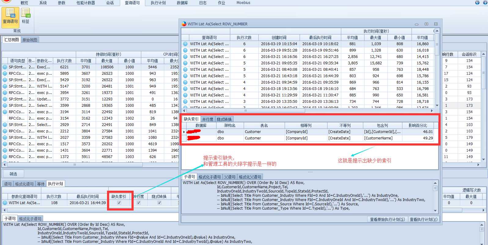Sort by the 会话标识 column header
Viewport: 488px width, 245px height.
(469, 54)
